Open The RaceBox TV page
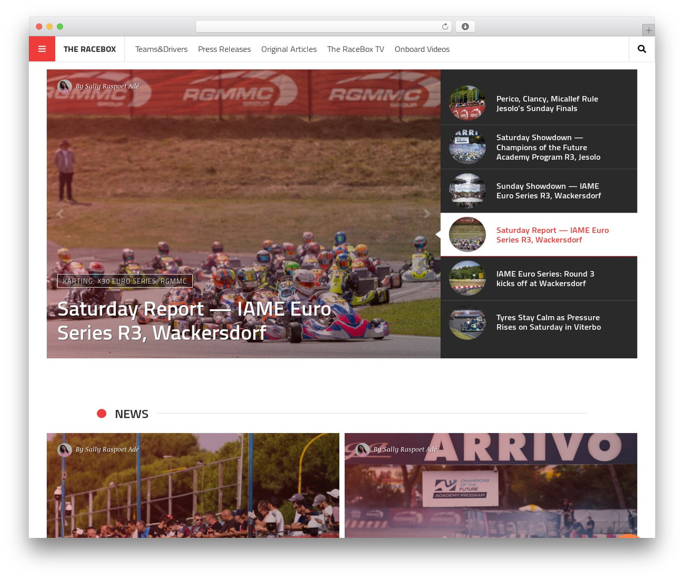 [356, 49]
